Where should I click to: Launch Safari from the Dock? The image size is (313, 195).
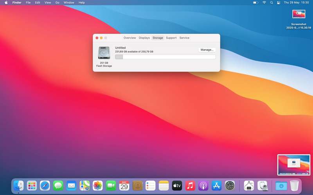coord(45,186)
